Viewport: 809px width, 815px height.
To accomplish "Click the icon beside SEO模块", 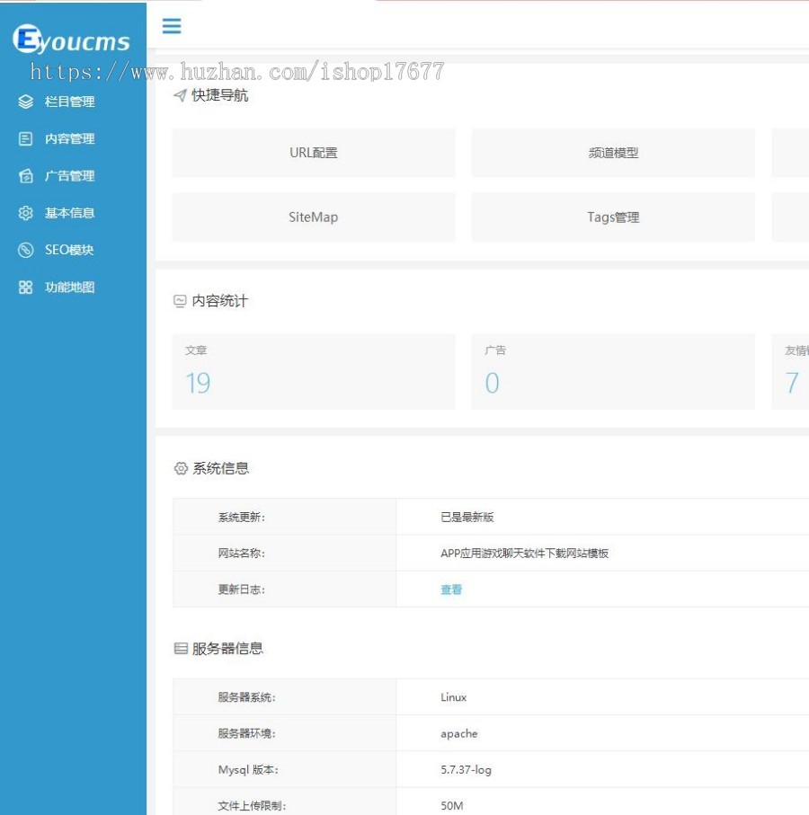I will click(x=25, y=250).
